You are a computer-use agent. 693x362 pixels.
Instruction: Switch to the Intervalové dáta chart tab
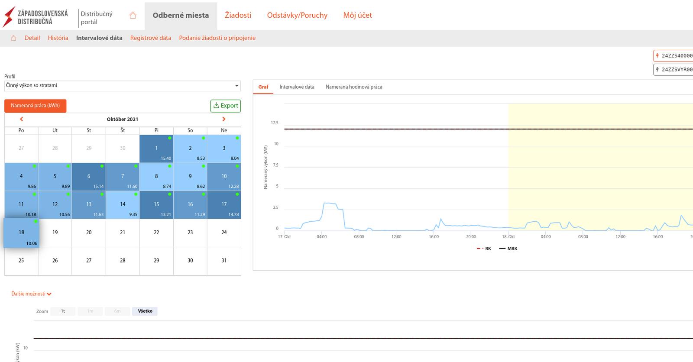click(x=297, y=87)
